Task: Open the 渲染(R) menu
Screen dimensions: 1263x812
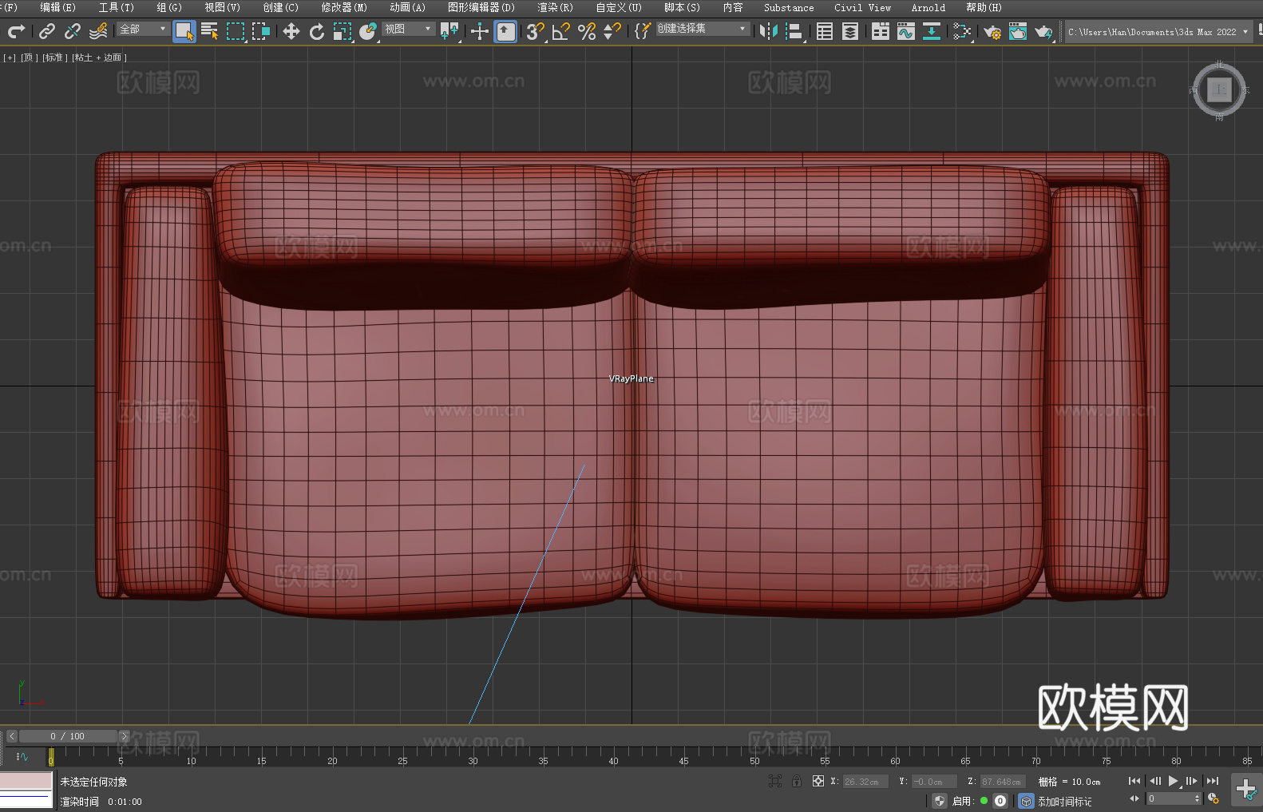Action: pyautogui.click(x=555, y=8)
